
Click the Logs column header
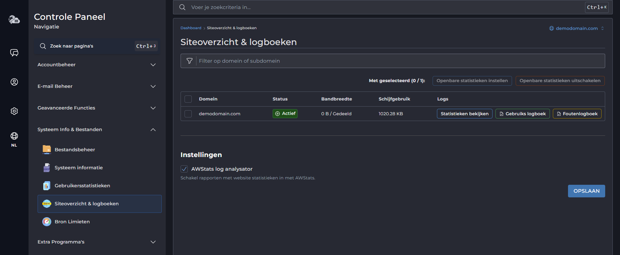pos(443,99)
